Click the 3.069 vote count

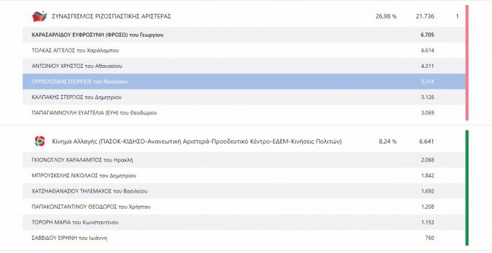point(428,113)
